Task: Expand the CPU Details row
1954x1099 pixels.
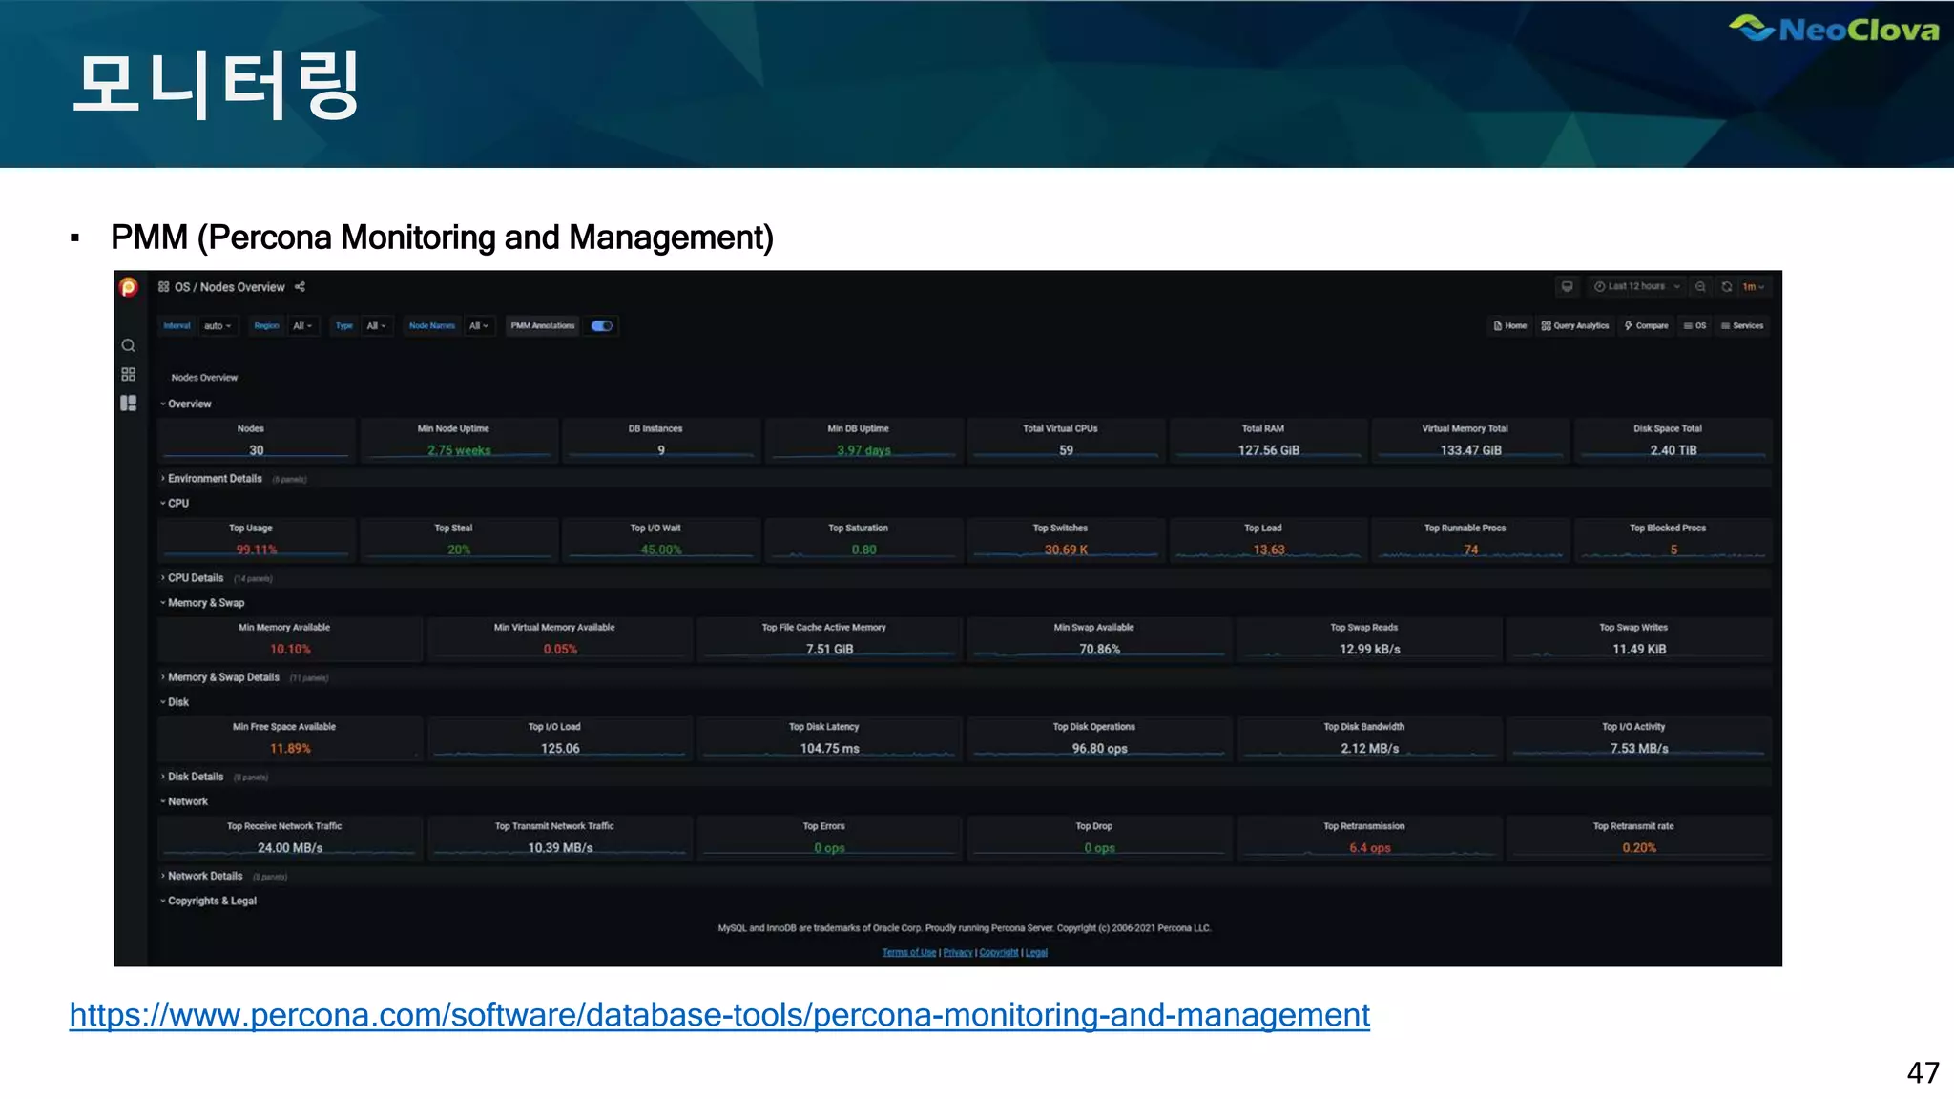Action: point(196,578)
